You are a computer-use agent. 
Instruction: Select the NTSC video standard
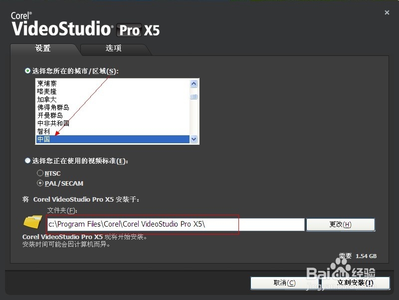[x=40, y=173]
